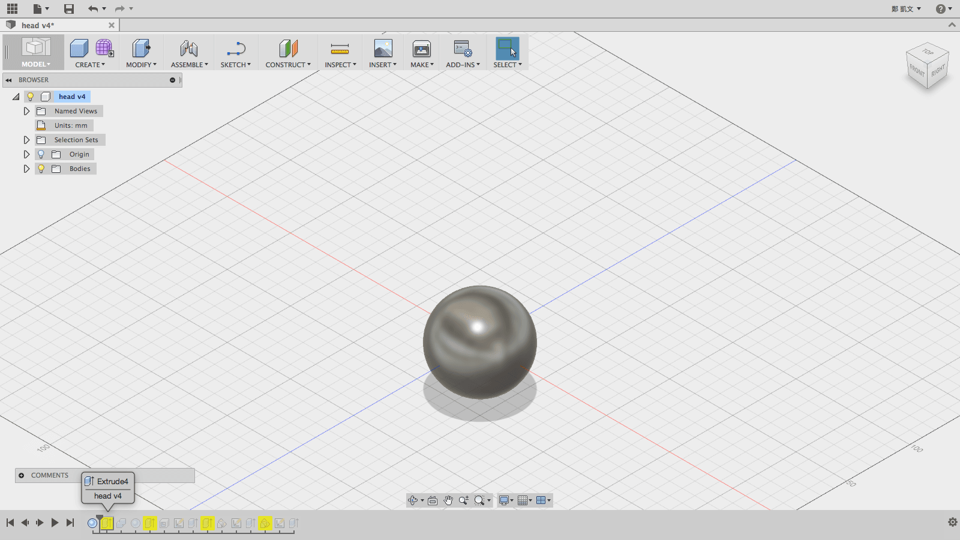Open the ADD-INS menu
Screen dimensions: 960x540
click(463, 65)
